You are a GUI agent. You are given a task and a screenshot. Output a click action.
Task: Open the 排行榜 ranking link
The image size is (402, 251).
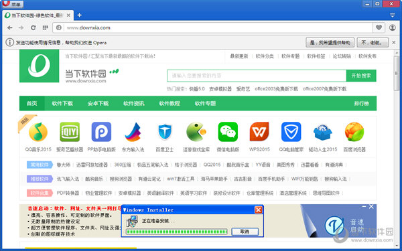coord(362,104)
